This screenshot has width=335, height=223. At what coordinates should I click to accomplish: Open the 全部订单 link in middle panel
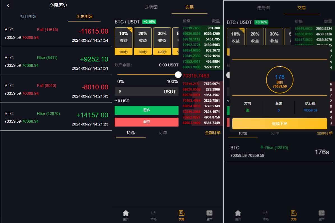tap(212, 133)
